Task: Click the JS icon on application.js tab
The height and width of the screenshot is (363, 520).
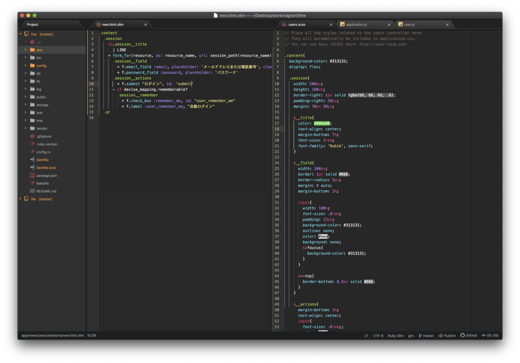Action: click(342, 25)
